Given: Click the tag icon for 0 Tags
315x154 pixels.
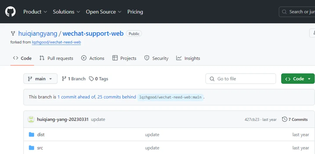Looking at the screenshot, I should 92,79.
